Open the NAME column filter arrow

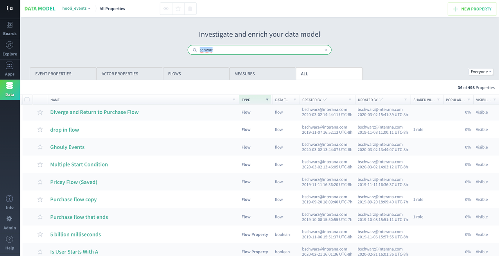click(234, 100)
